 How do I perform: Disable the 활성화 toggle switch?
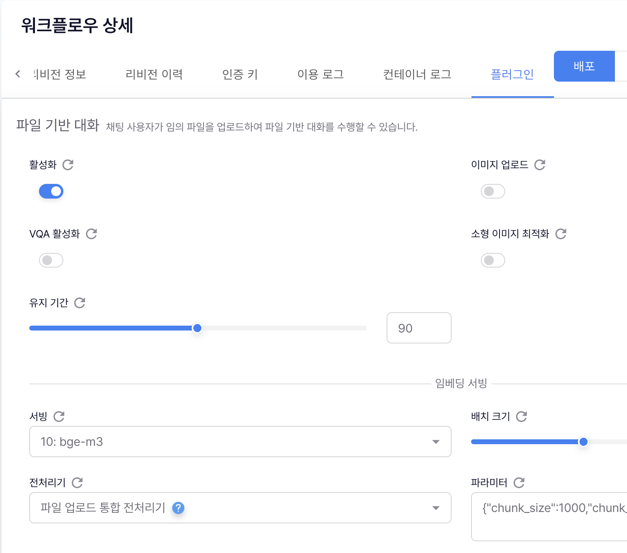51,191
